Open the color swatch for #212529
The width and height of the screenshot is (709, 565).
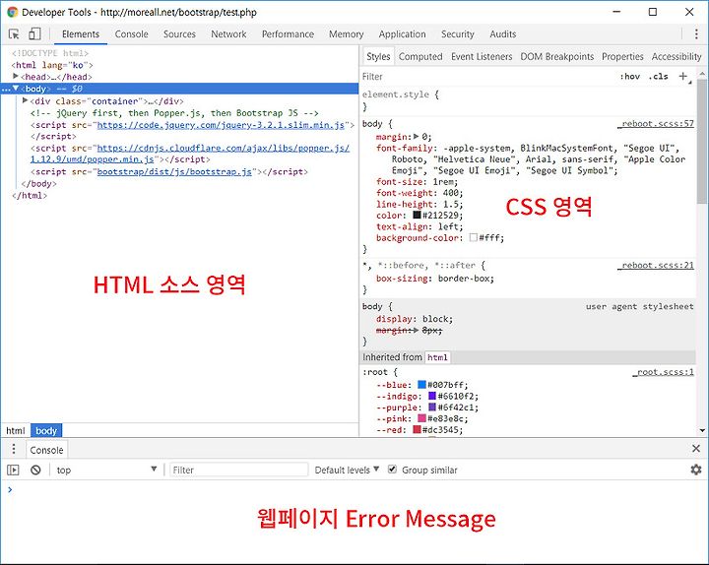click(417, 215)
